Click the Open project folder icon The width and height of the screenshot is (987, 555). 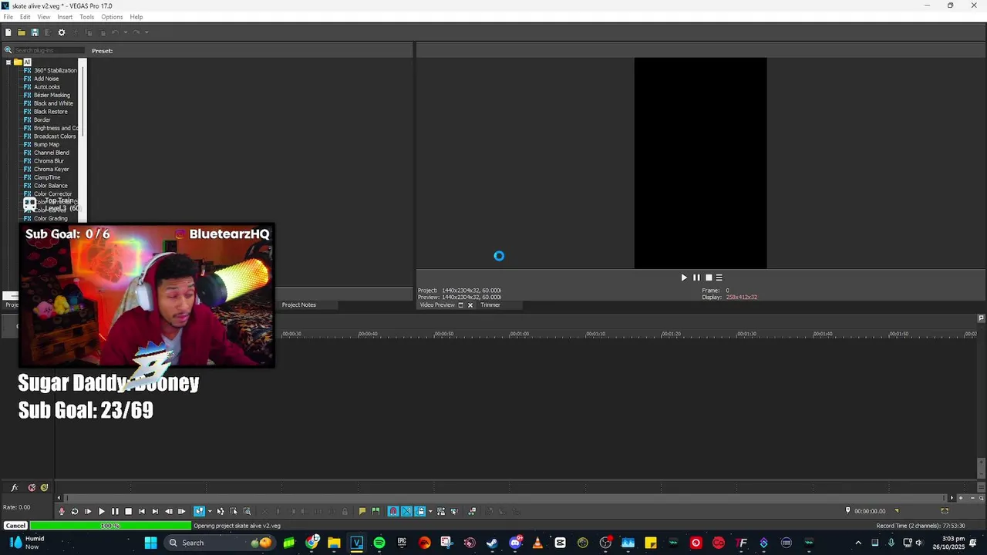pyautogui.click(x=22, y=32)
